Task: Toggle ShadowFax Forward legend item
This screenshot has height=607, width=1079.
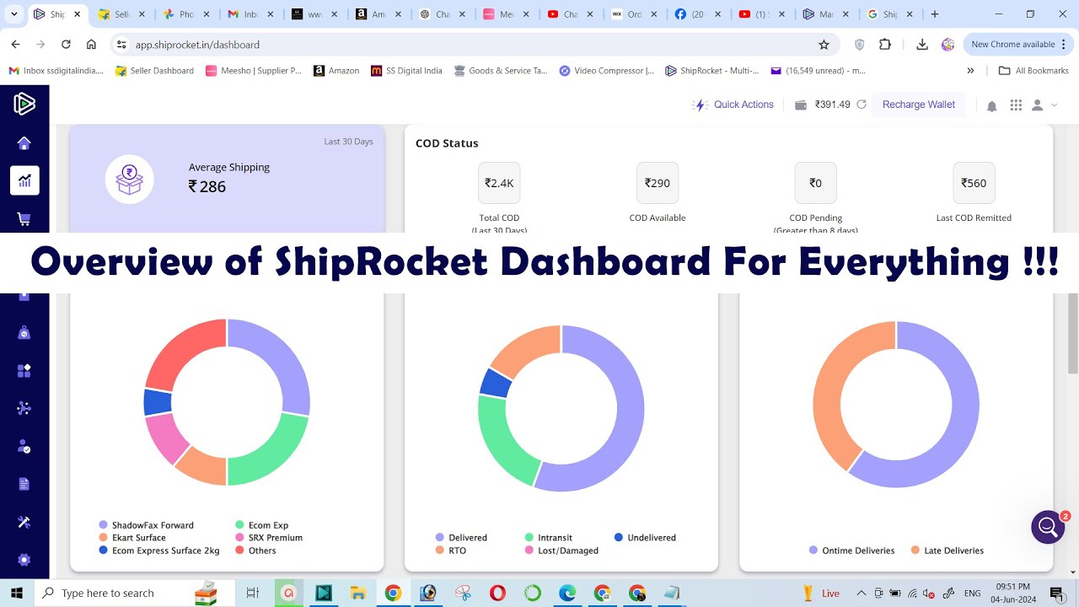Action: coord(146,525)
